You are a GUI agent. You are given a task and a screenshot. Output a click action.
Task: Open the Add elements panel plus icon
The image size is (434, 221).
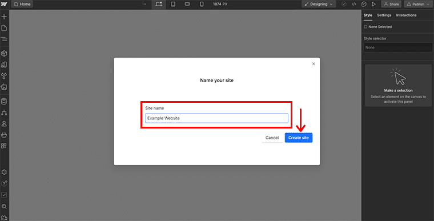(x=4, y=17)
